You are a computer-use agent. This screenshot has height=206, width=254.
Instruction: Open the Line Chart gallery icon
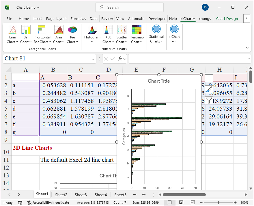12,30
